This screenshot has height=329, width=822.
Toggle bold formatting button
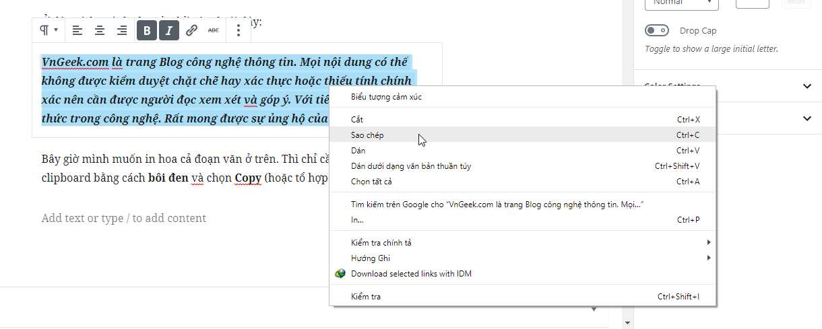147,30
